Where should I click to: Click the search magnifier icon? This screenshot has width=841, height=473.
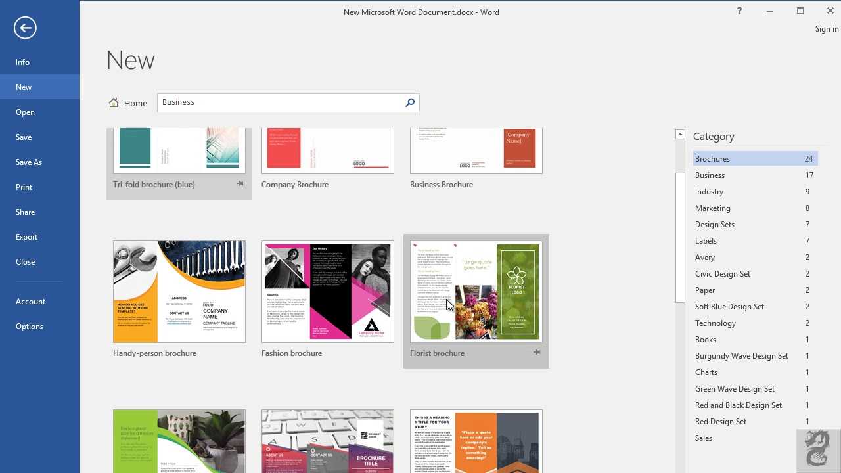(410, 102)
